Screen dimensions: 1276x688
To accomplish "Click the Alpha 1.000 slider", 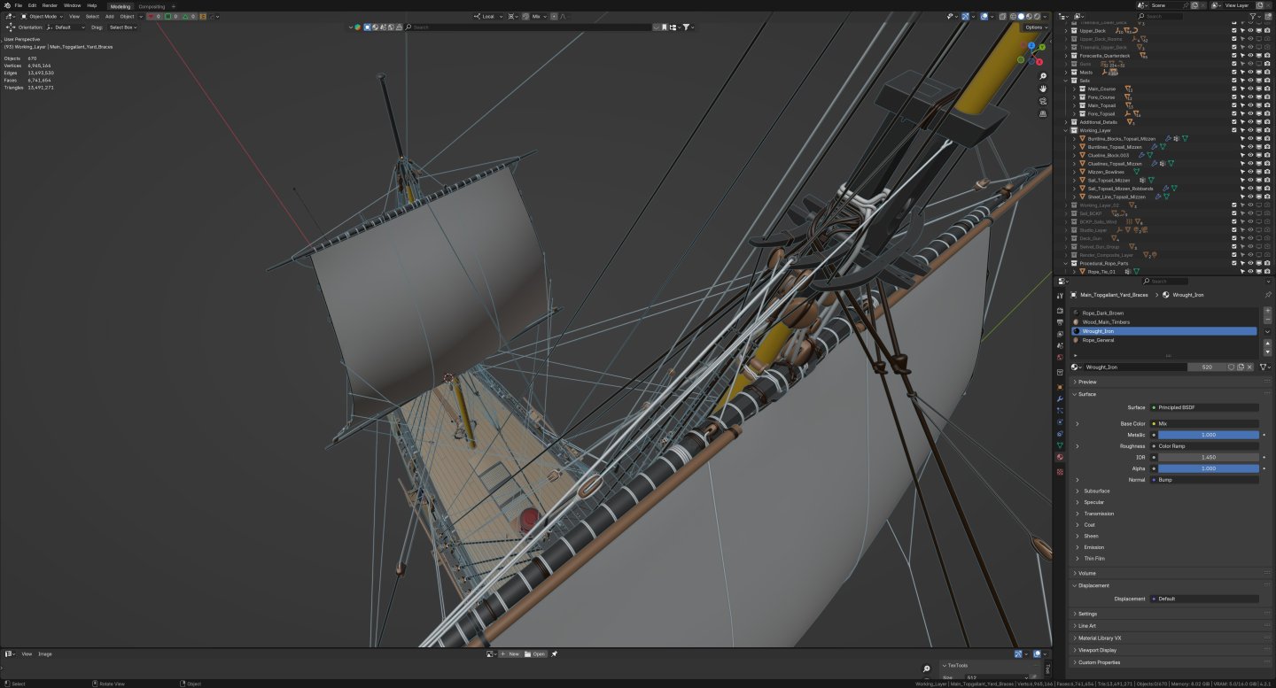I will click(x=1208, y=468).
